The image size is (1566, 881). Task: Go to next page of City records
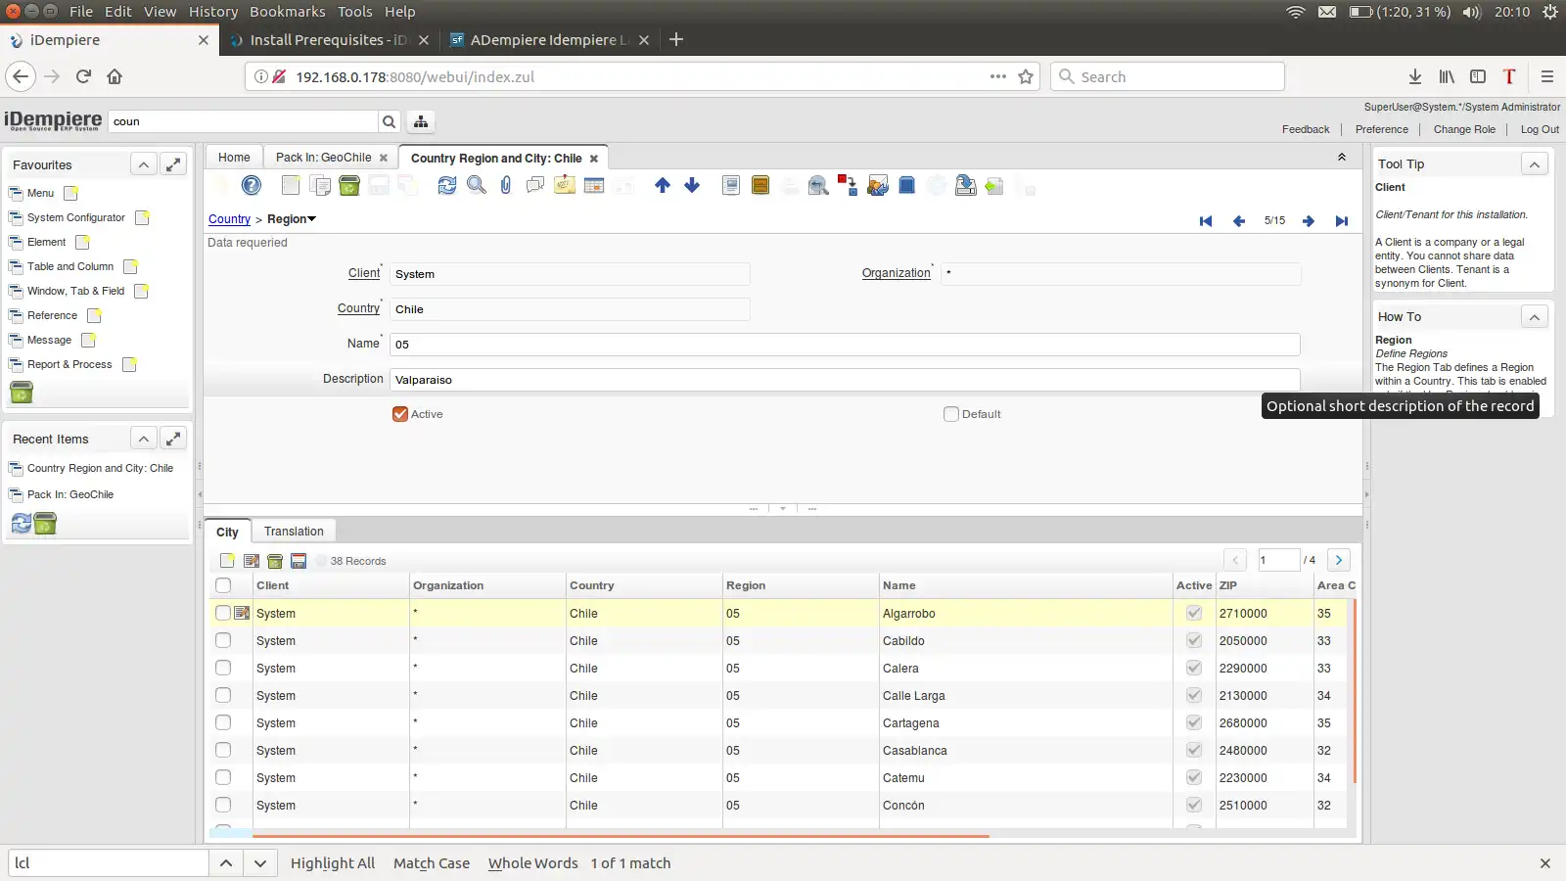(x=1339, y=560)
